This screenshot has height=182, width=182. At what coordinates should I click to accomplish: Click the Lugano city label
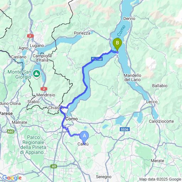click(x=37, y=45)
